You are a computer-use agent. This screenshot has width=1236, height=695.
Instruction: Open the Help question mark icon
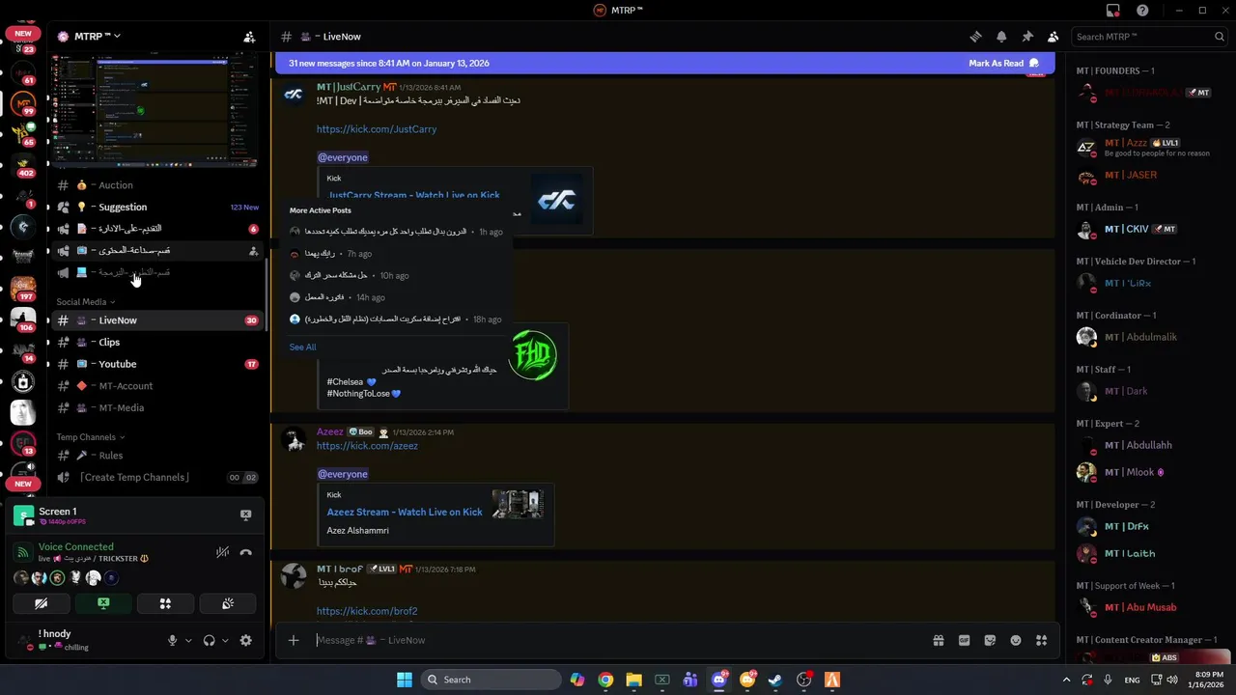[1143, 11]
